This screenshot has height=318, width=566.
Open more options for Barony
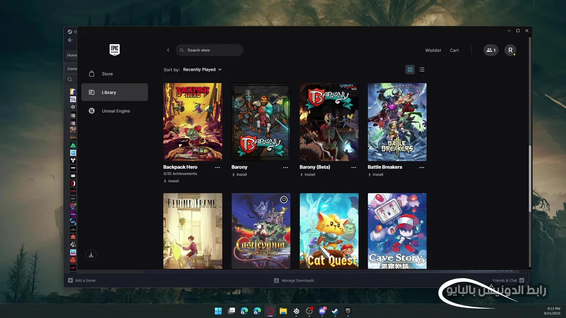coord(286,167)
